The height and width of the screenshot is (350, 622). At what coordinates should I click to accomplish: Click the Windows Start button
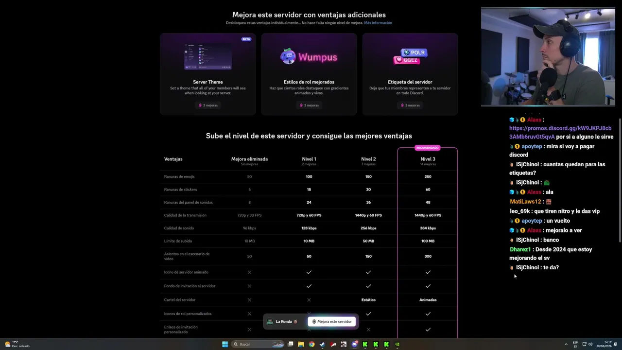tap(225, 344)
